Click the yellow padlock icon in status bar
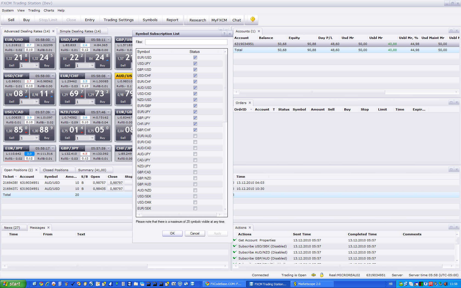 [322, 275]
